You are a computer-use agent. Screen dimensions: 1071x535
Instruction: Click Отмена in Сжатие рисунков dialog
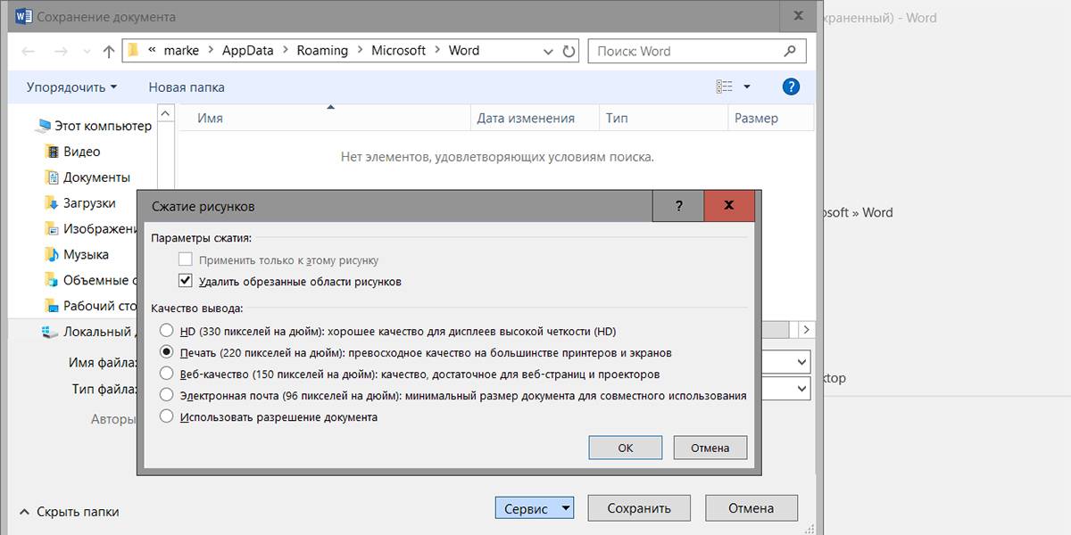(x=710, y=448)
